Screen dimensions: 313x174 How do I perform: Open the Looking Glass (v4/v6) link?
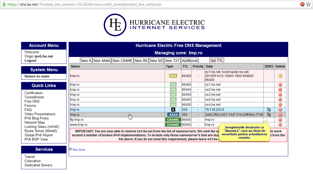coord(42,127)
